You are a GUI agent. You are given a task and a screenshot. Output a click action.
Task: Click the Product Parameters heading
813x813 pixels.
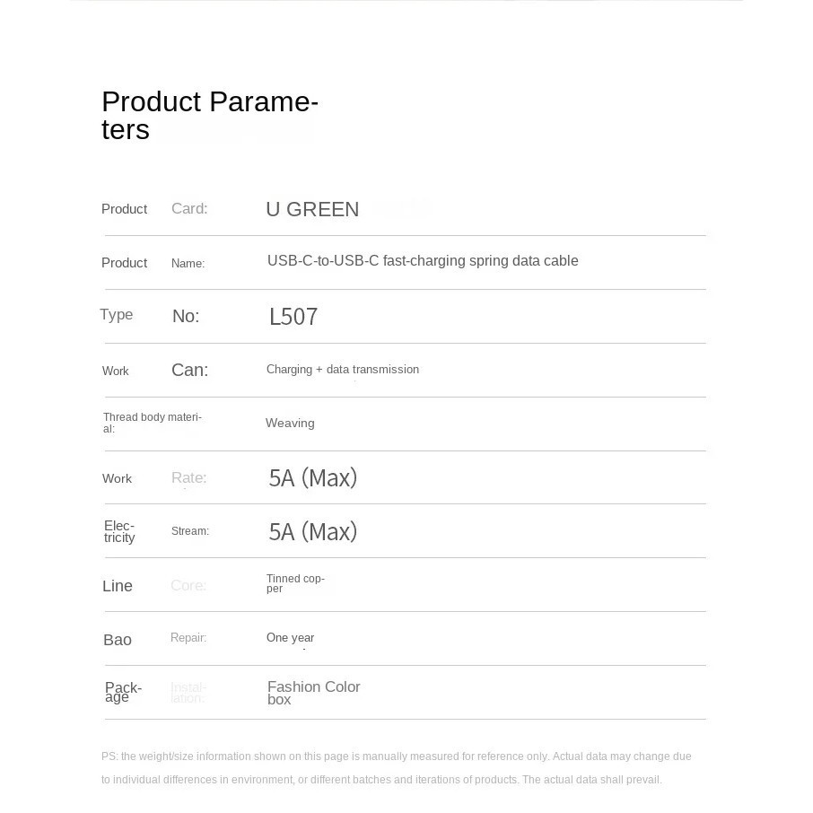point(209,116)
